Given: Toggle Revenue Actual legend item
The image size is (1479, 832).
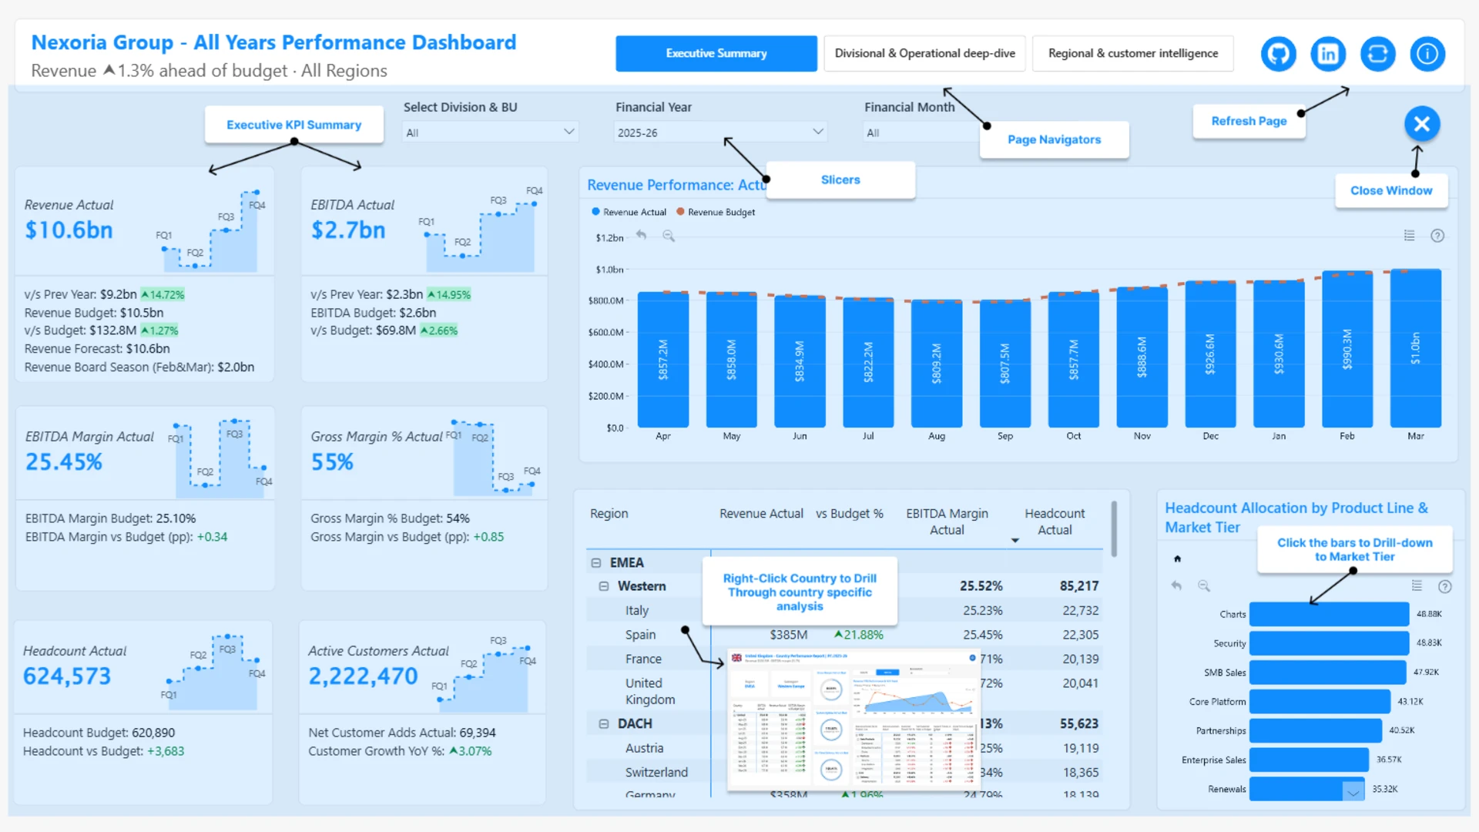Looking at the screenshot, I should 629,212.
